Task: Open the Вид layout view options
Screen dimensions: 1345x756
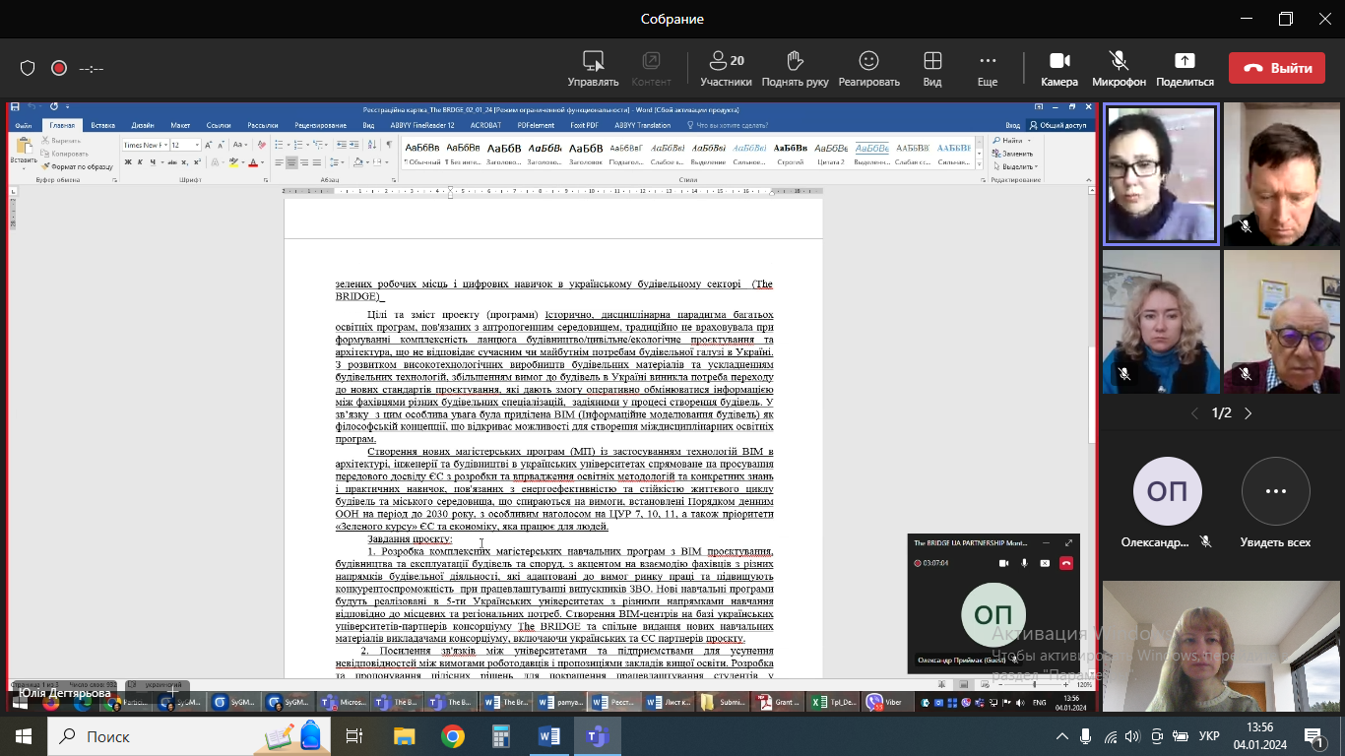Action: [931, 68]
